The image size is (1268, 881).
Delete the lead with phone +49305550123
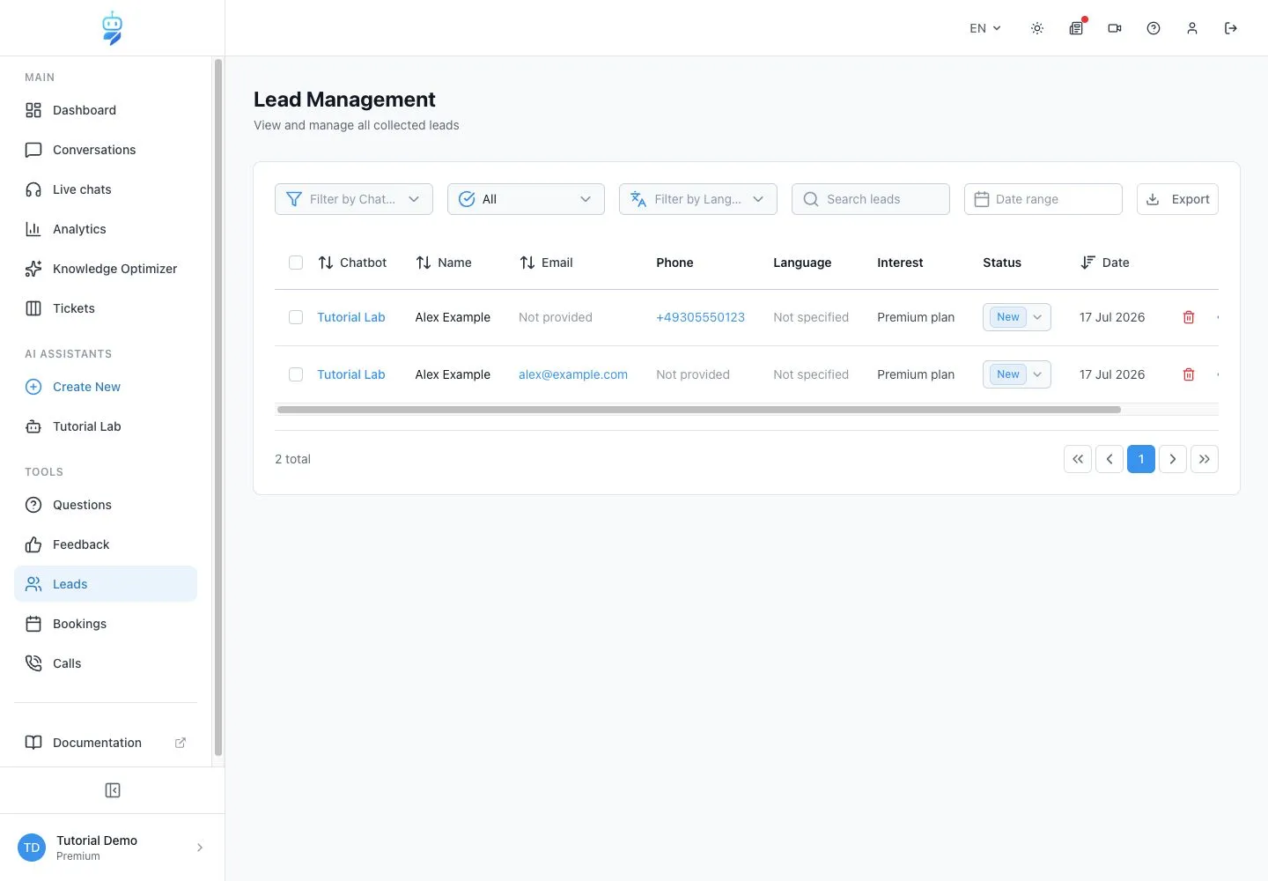[1189, 317]
